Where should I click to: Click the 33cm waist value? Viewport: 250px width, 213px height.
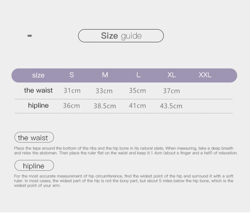pyautogui.click(x=104, y=91)
